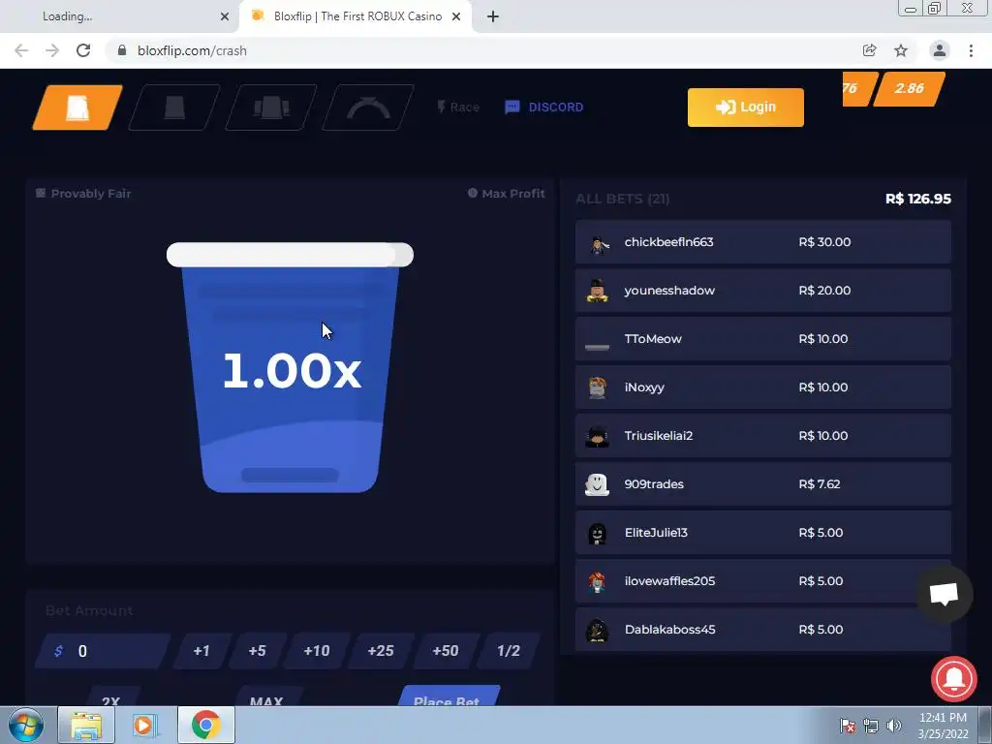Click 909trades' avatar
Screen dimensions: 992x744
pyautogui.click(x=597, y=484)
